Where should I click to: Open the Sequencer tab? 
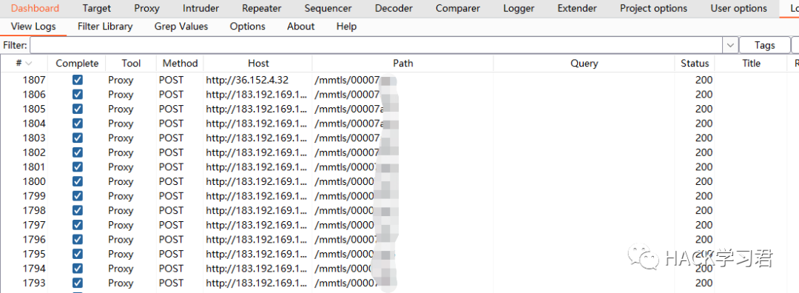(328, 9)
